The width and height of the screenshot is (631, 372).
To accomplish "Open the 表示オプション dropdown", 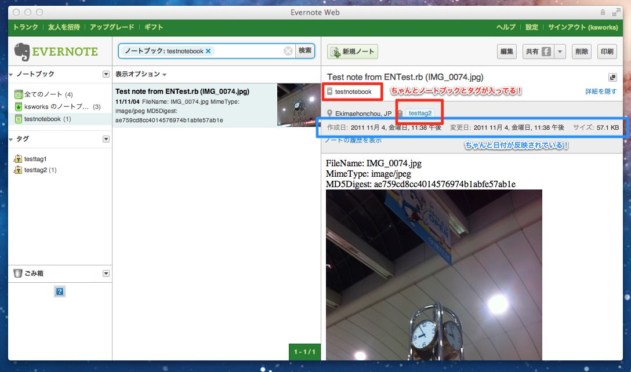I will 141,74.
